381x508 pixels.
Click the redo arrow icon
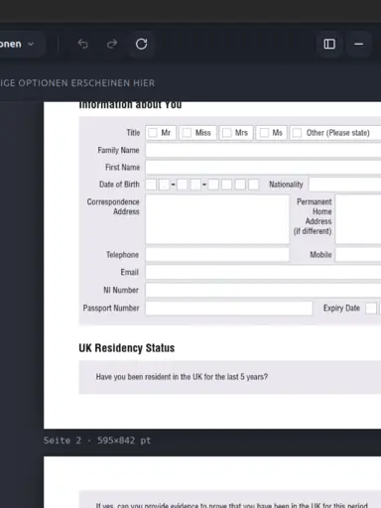[112, 44]
